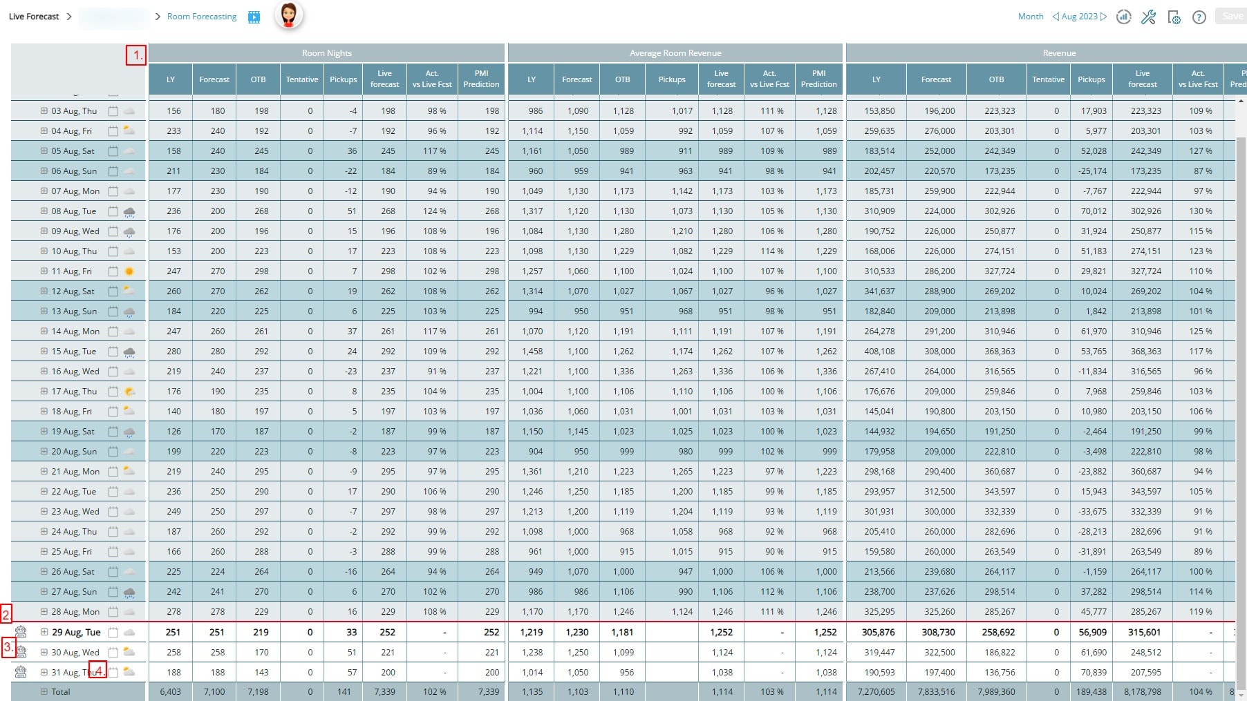Image resolution: width=1247 pixels, height=701 pixels.
Task: Open help via the question mark icon
Action: [1199, 17]
